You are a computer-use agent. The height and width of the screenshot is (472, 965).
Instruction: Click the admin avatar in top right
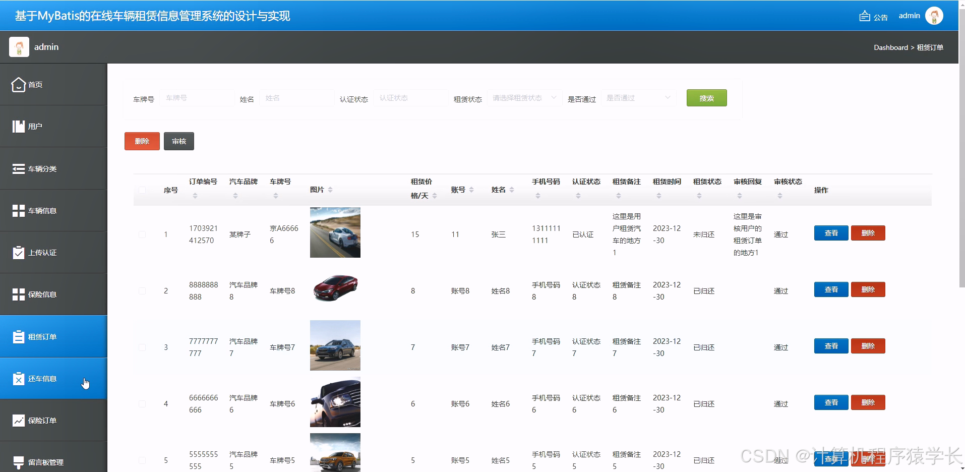(x=934, y=16)
